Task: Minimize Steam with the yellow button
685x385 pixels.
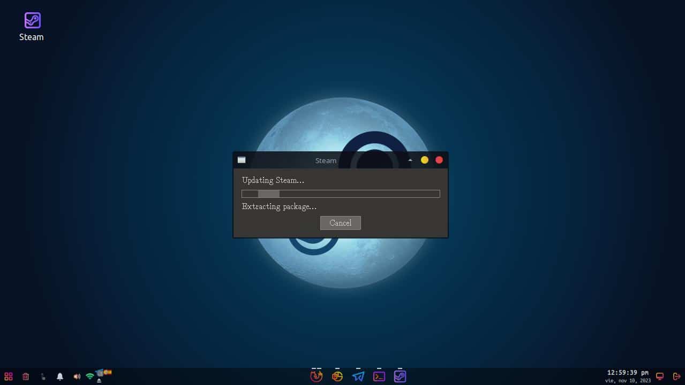Action: (x=425, y=160)
